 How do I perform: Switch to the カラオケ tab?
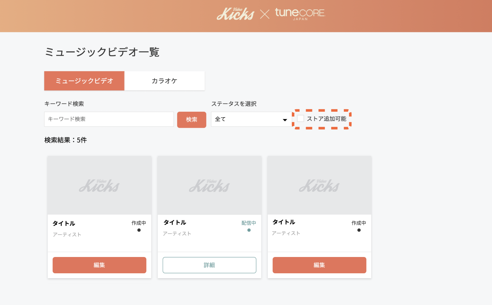pos(165,81)
